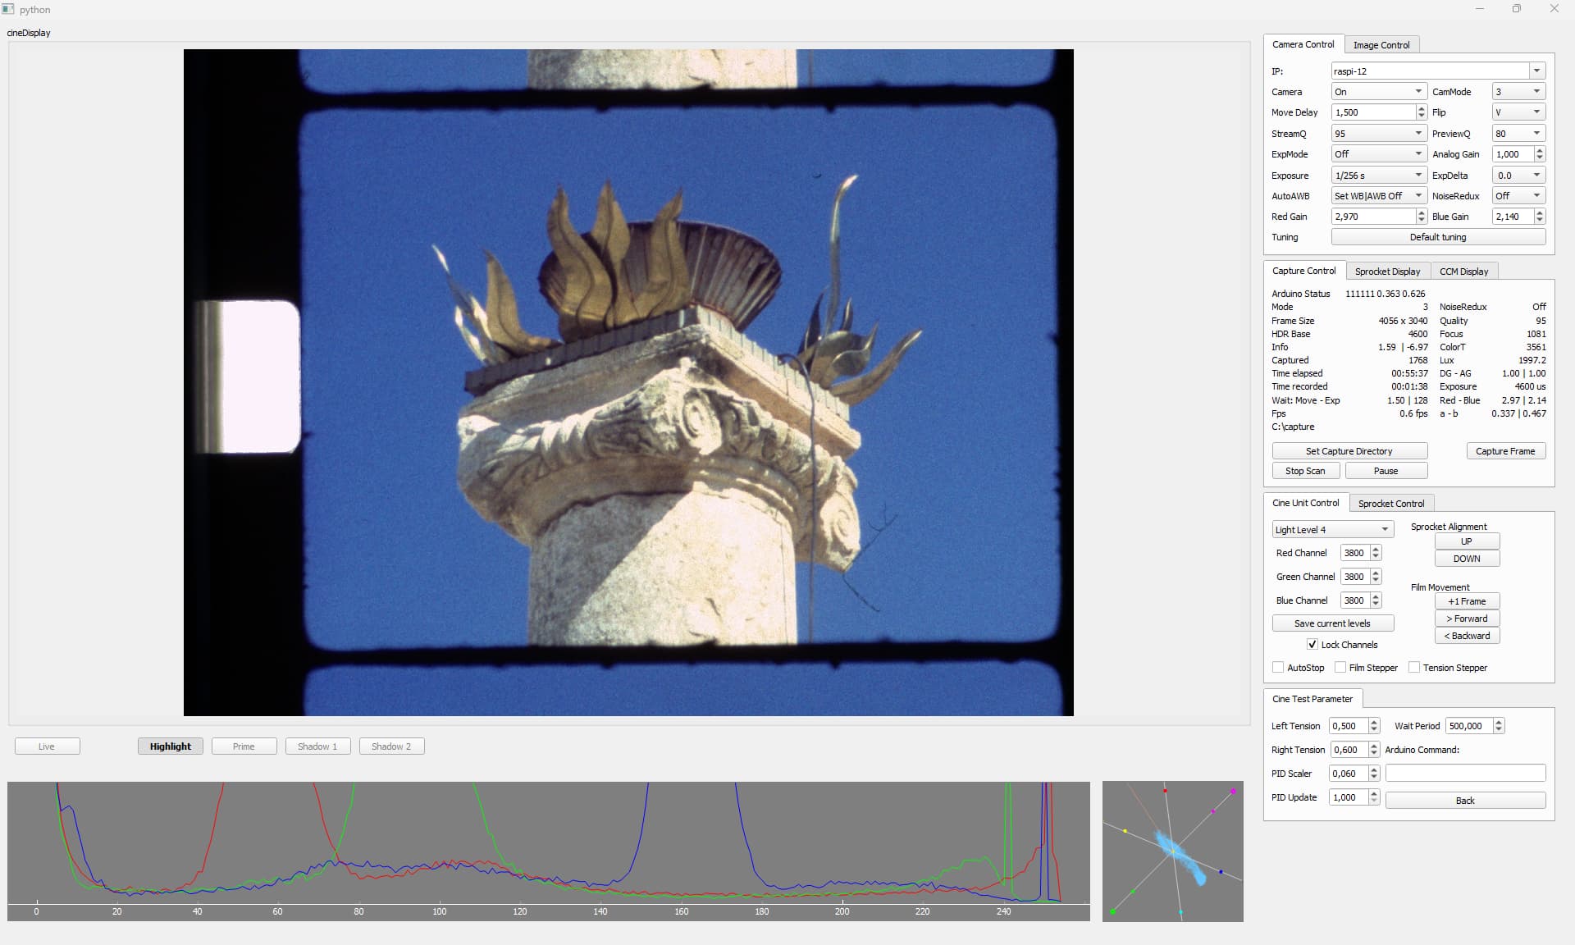This screenshot has width=1575, height=945.
Task: Click the Analog Gain value field
Action: 1513,154
